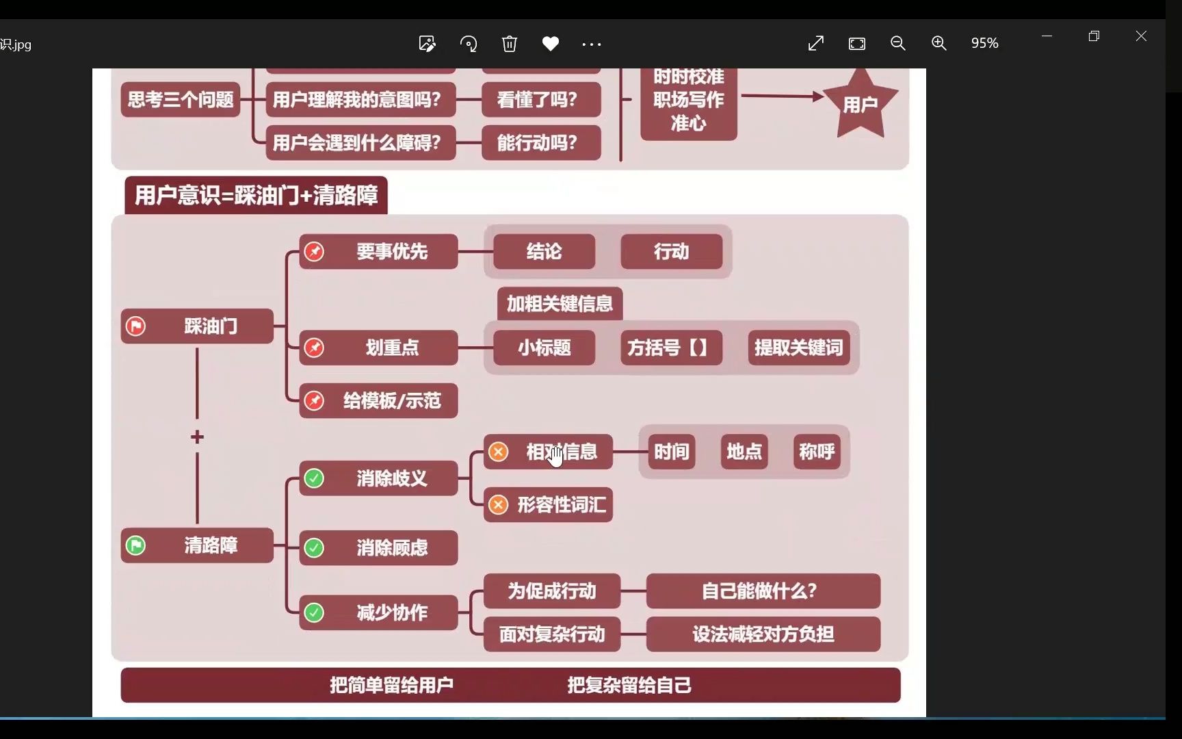Zoom in using the plus magnifier
The height and width of the screenshot is (739, 1182).
939,43
